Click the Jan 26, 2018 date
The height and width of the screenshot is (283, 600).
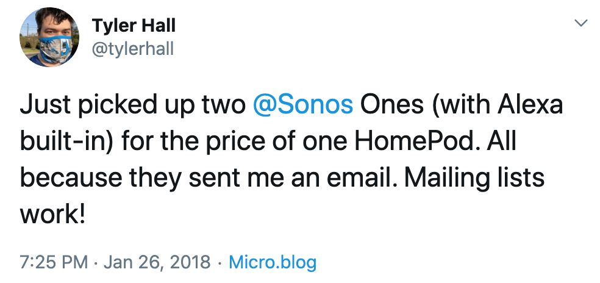[x=156, y=263]
